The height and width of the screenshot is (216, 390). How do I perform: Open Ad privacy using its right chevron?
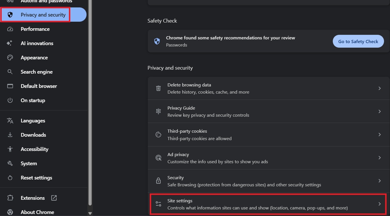click(x=379, y=158)
